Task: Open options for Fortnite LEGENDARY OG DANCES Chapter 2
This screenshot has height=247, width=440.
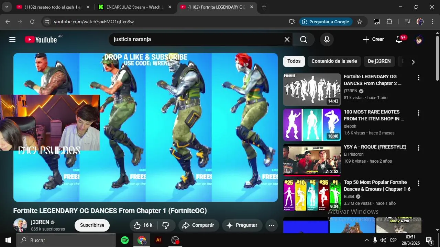Action: click(418, 78)
